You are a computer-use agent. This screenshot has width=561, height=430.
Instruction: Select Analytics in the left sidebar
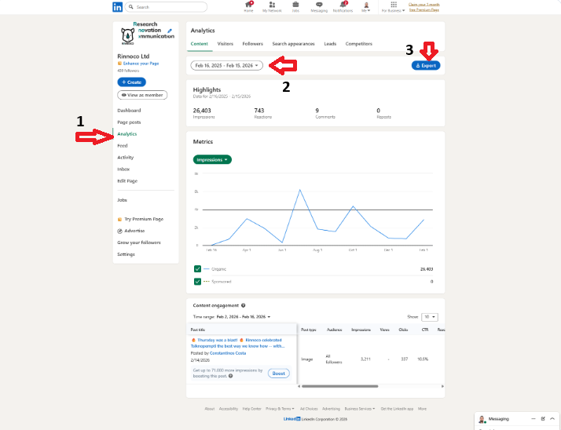point(127,134)
